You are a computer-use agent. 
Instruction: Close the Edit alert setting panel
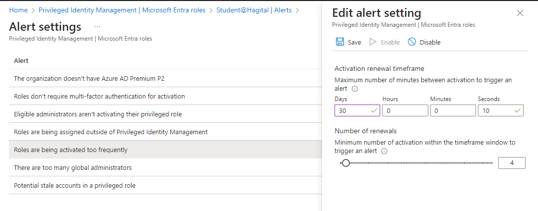click(520, 13)
